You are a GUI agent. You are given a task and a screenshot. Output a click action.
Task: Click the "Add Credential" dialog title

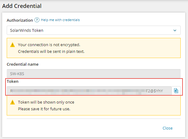coord(22,6)
